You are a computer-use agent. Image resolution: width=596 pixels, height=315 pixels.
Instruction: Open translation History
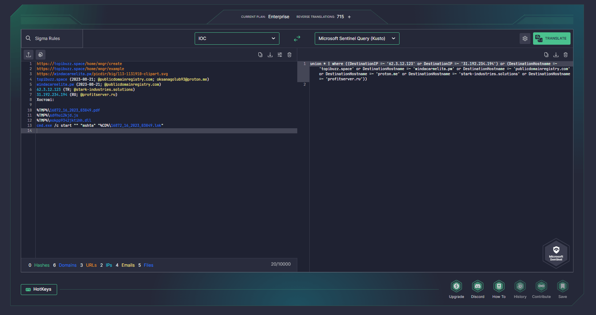click(520, 287)
